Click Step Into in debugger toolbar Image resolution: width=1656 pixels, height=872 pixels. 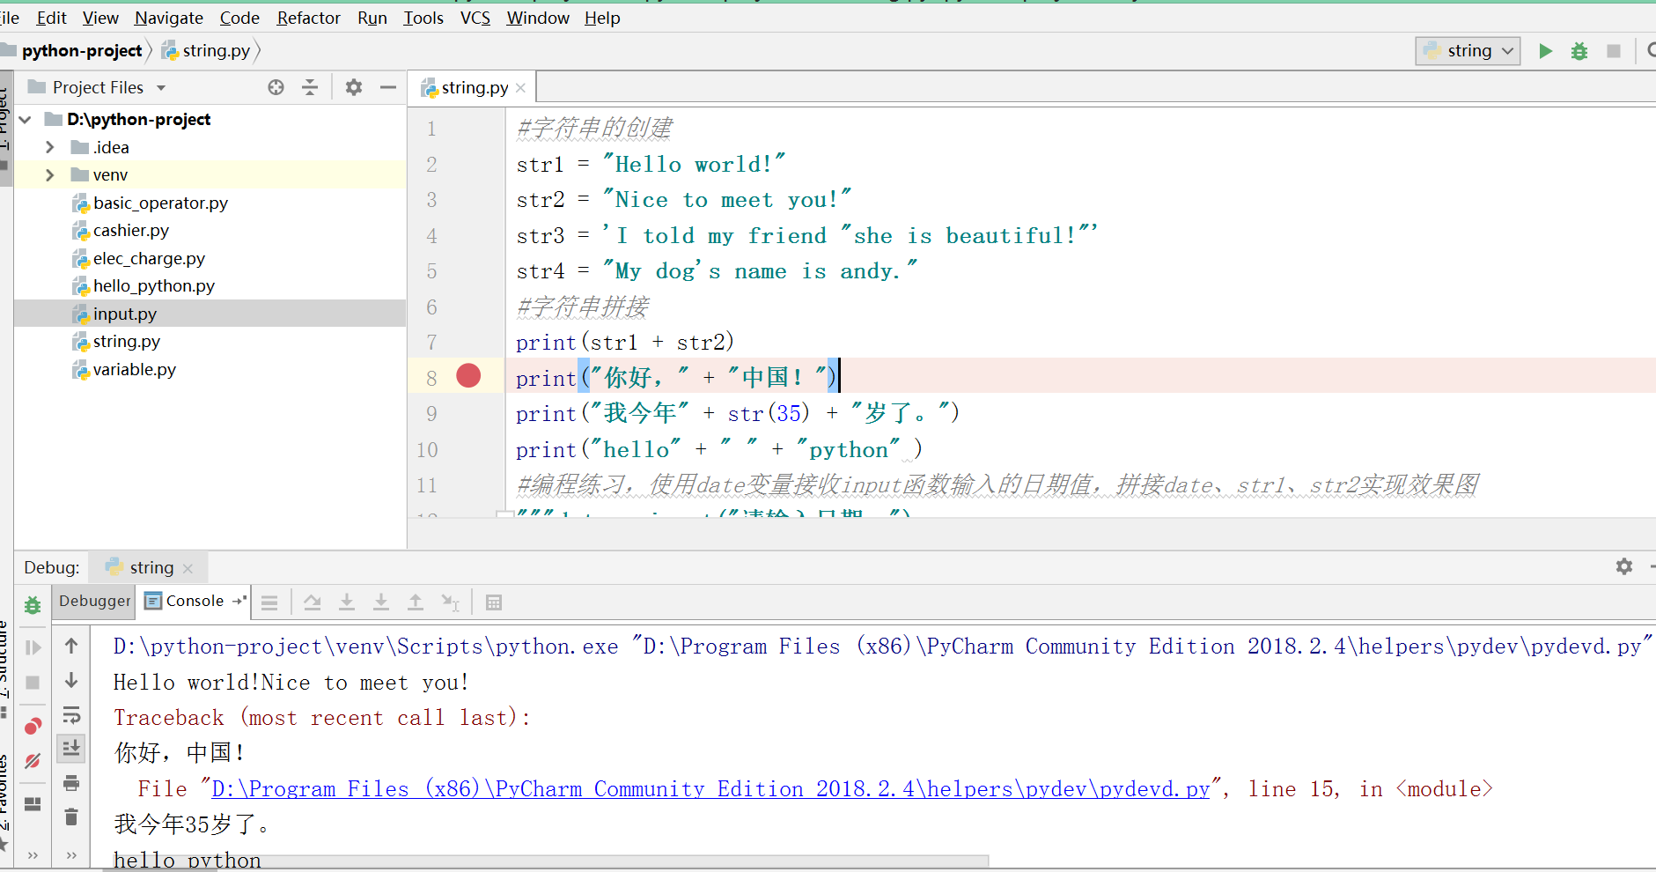[347, 602]
